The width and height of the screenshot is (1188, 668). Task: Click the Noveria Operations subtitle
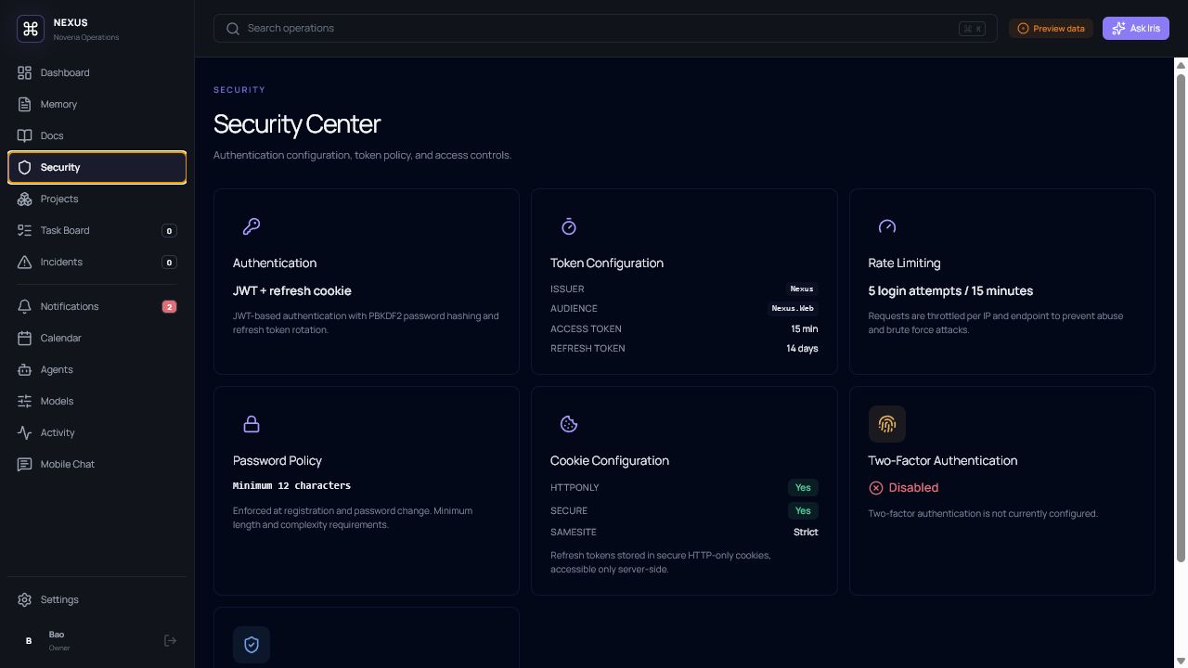coord(86,38)
